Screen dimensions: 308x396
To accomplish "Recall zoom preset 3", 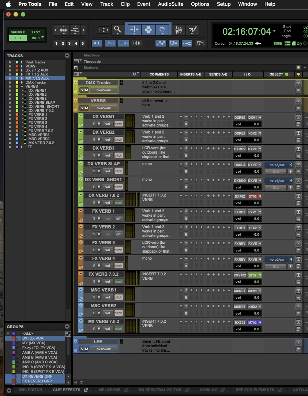I will click(69, 43).
